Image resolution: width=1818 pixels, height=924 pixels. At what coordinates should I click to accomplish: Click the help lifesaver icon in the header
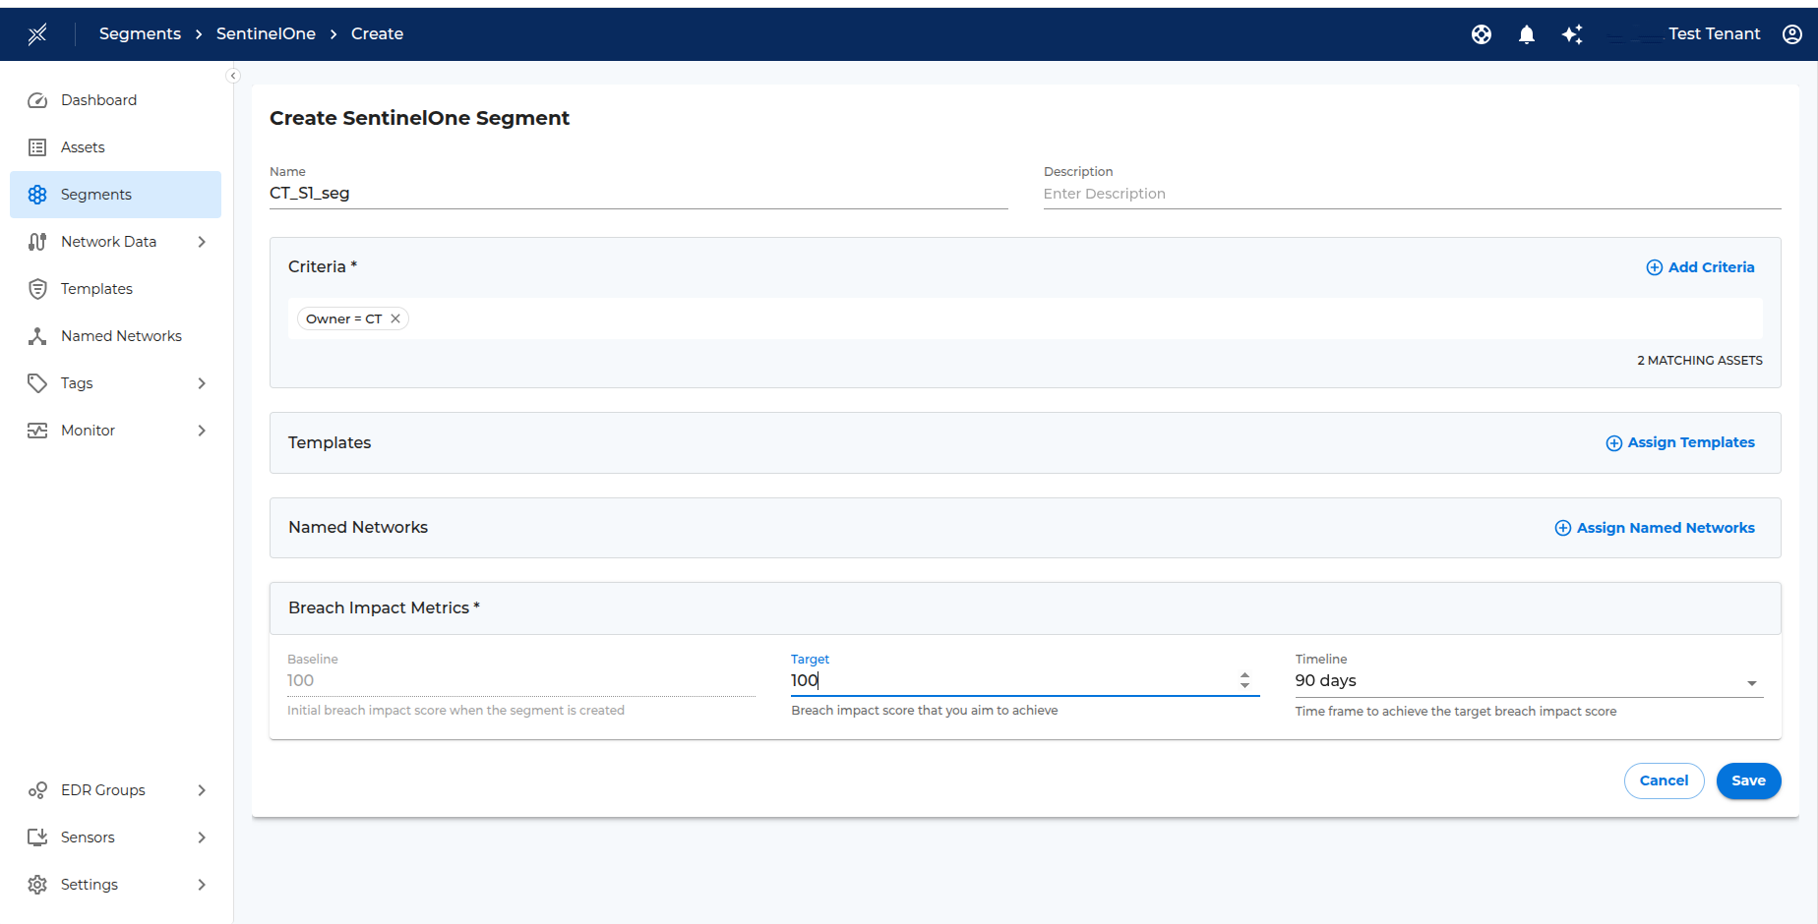tap(1482, 33)
